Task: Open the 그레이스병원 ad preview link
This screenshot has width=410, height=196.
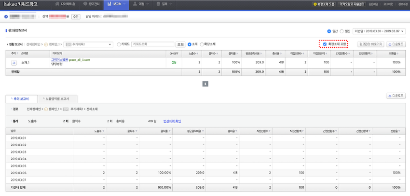Action: pyautogui.click(x=60, y=60)
